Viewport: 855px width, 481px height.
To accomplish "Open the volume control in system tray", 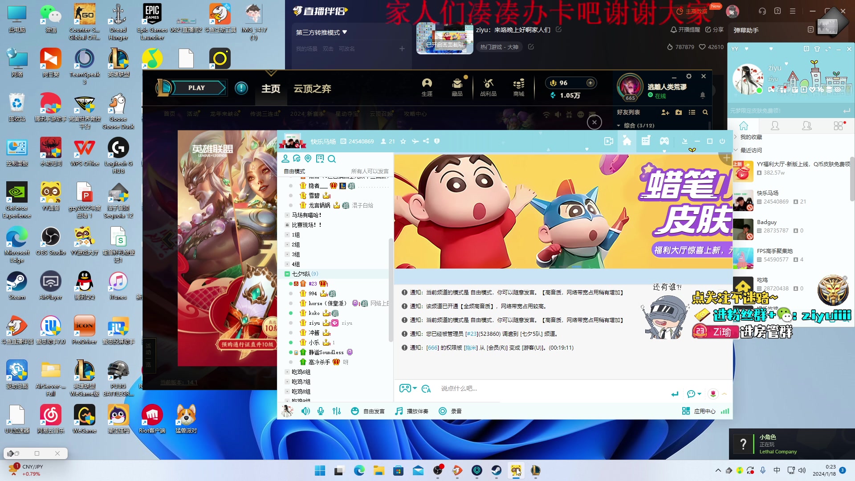I will tap(802, 470).
